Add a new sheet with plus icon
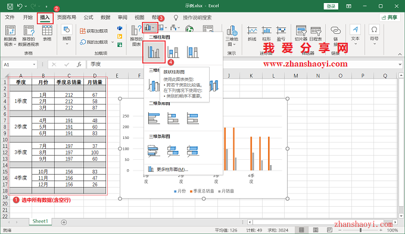Viewport: 405px width, 234px height. (x=64, y=222)
